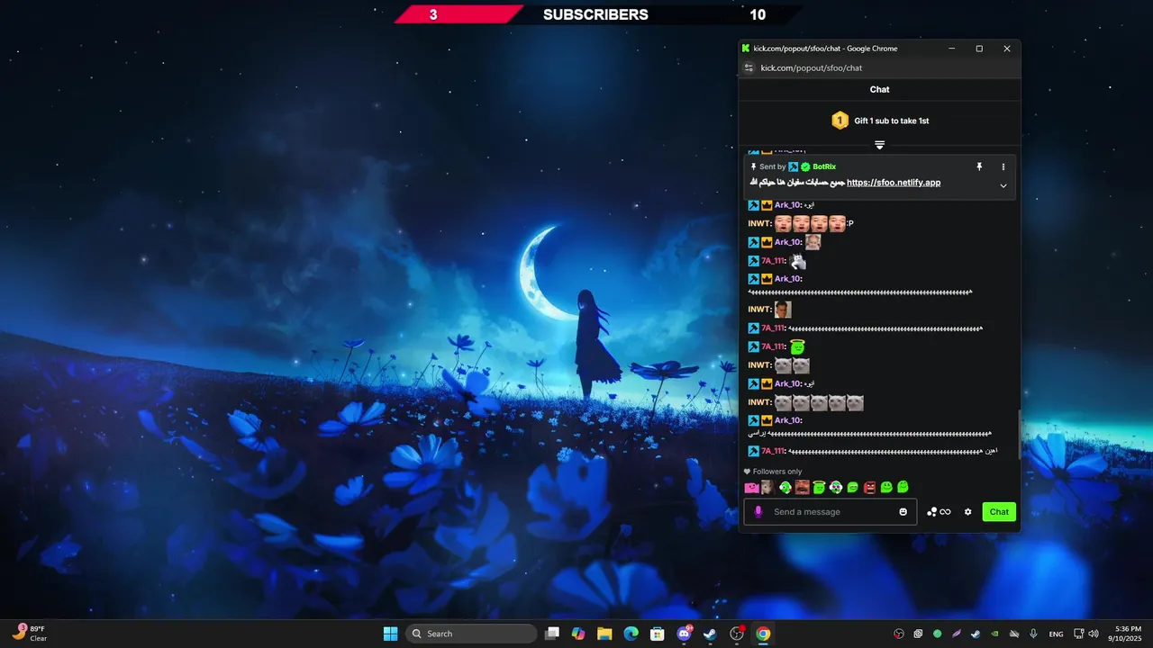Image resolution: width=1153 pixels, height=648 pixels.
Task: Open File Explorer from the taskbar
Action: click(x=604, y=634)
